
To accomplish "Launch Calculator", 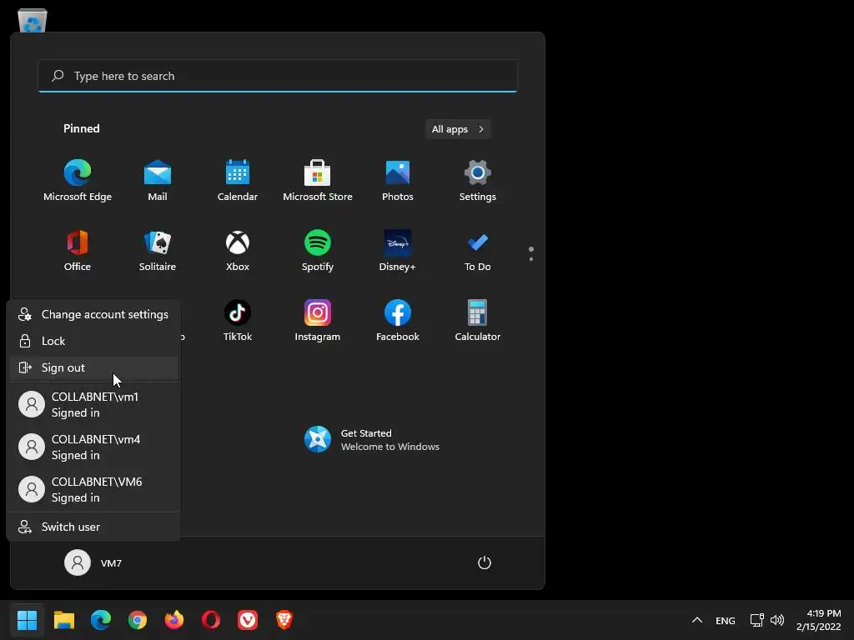I will point(478,321).
